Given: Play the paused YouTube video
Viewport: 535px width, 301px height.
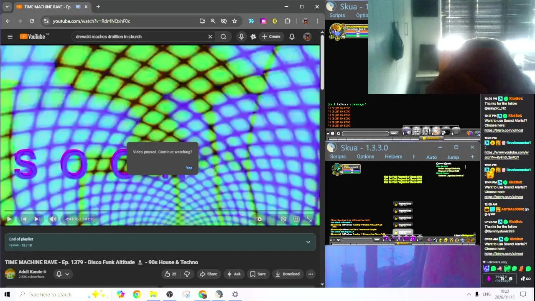Looking at the screenshot, I should click(x=9, y=219).
